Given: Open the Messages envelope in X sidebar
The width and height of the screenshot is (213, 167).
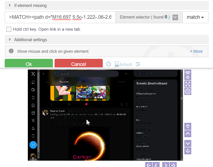Looking at the screenshot, I should point(33,105).
